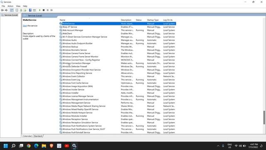Open the File menu
Screen dimensions: 266x150
3,6
